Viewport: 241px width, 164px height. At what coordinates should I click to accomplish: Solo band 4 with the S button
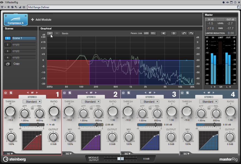tap(187, 93)
